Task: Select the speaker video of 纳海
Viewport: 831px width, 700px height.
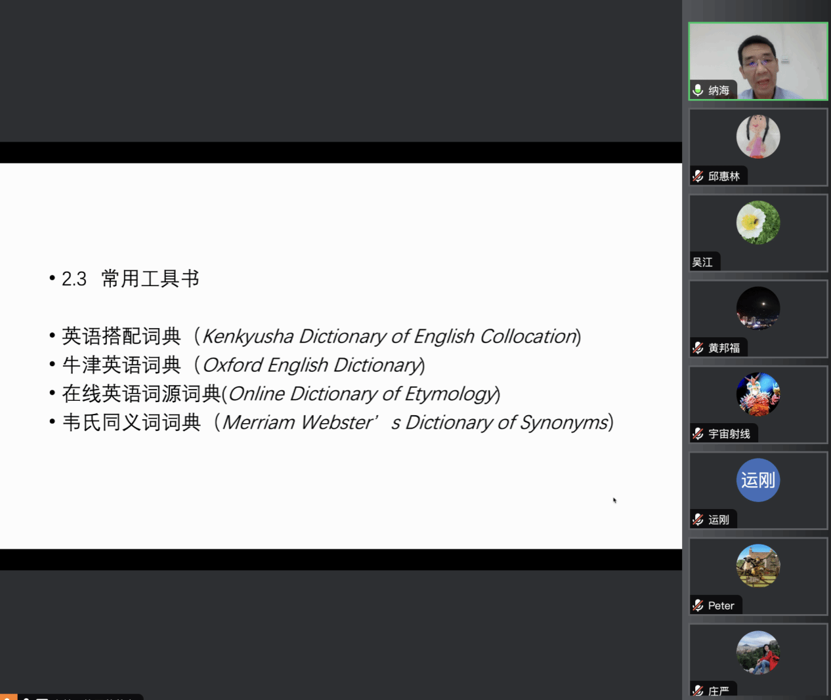Action: point(757,61)
